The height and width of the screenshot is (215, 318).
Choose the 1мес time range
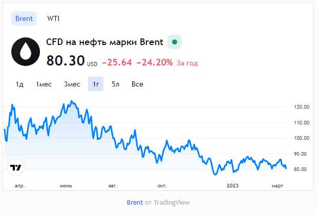[x=44, y=84]
